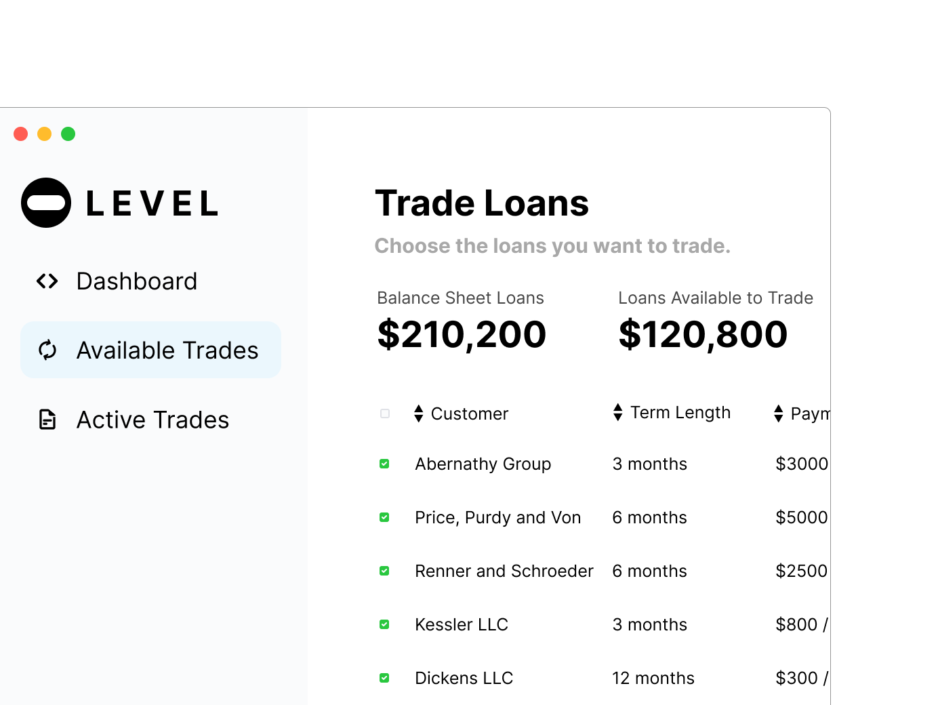Image resolution: width=938 pixels, height=705 pixels.
Task: Click the Payment column sort arrows
Action: tap(779, 414)
